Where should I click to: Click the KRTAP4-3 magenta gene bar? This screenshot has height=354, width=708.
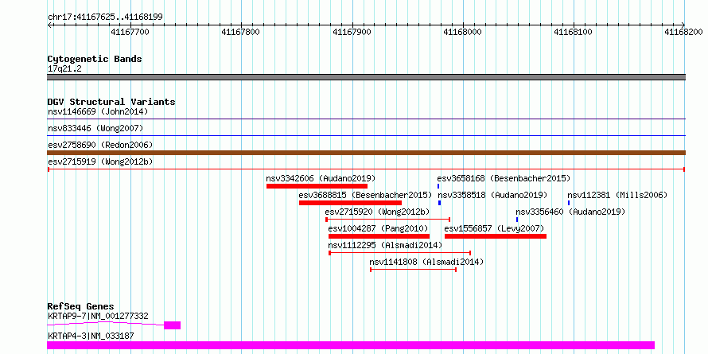[351, 345]
